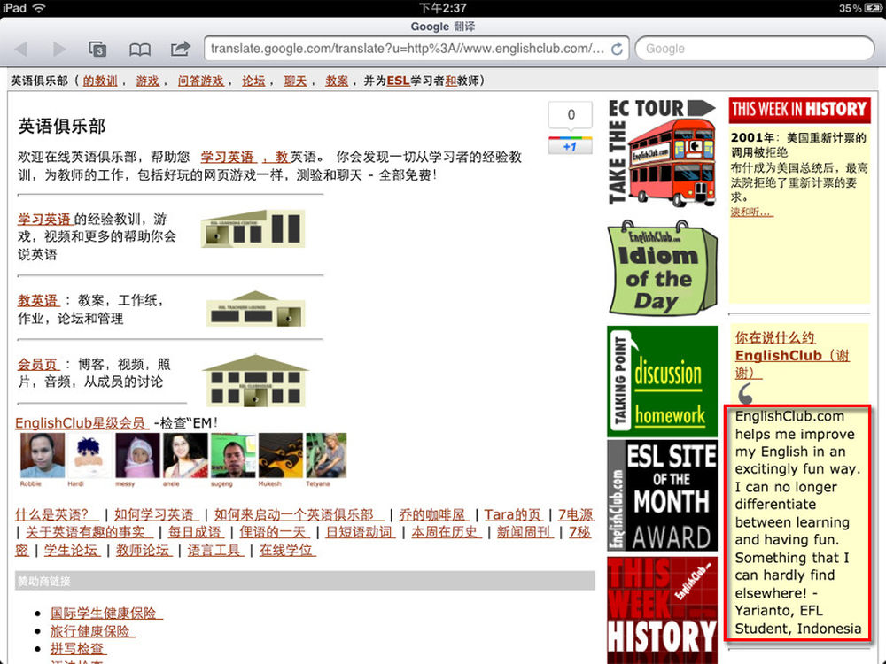Open the 教案 link in the top bar

click(x=337, y=81)
